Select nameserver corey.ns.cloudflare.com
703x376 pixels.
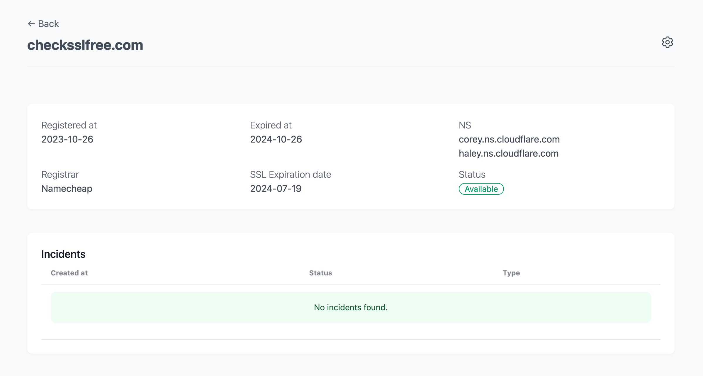509,139
